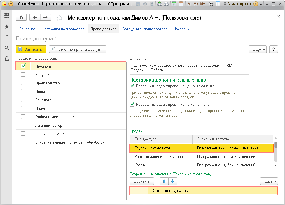
Task: Switch to Настройки пользователя tab
Action: pos(63,29)
